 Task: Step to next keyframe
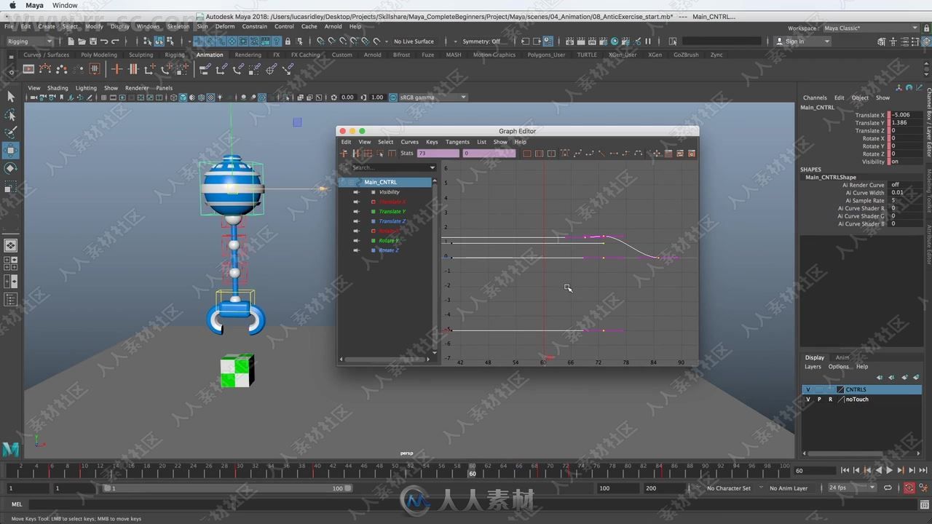point(901,471)
